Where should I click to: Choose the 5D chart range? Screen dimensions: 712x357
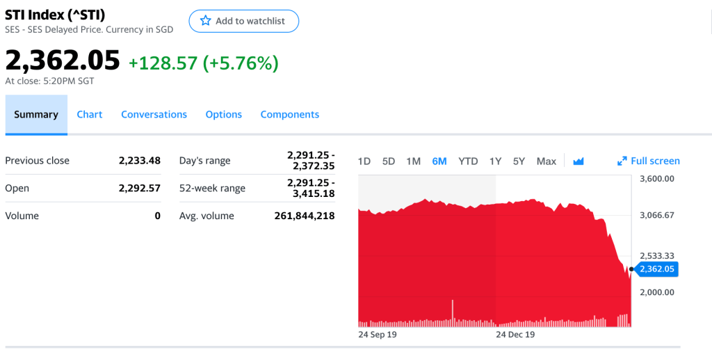pos(389,161)
